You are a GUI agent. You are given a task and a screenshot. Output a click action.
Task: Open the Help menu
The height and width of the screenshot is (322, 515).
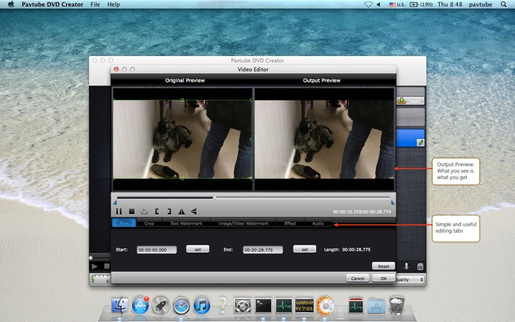tap(113, 5)
